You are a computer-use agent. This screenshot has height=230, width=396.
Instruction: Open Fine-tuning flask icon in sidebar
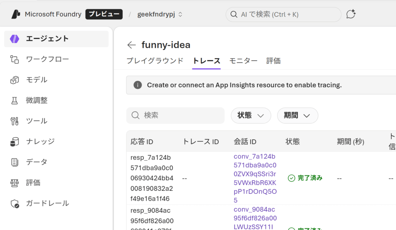tap(15, 101)
